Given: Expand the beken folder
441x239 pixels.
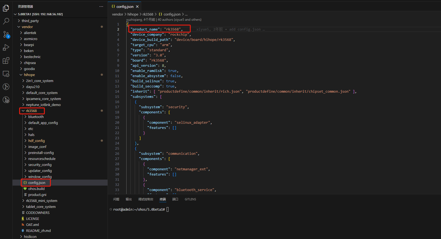Looking at the screenshot, I should [x=21, y=51].
